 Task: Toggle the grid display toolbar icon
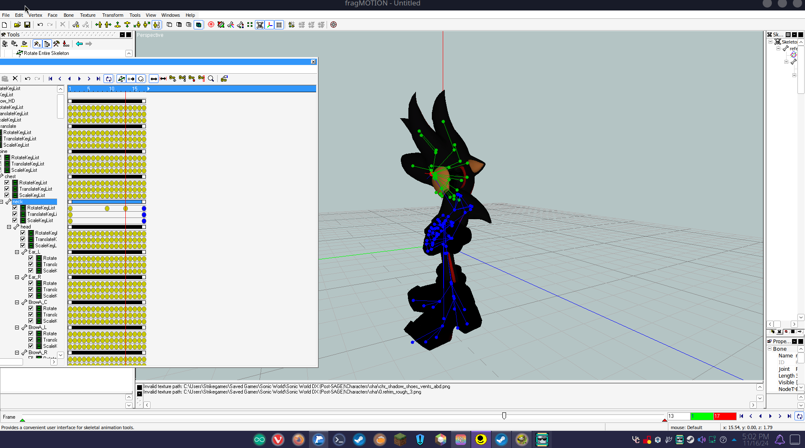[279, 25]
